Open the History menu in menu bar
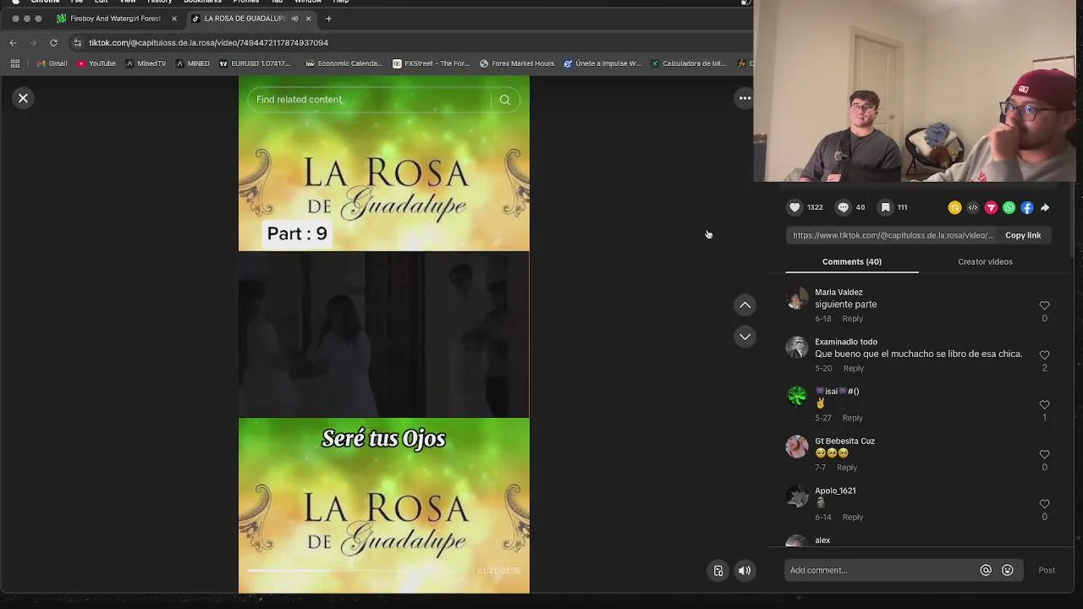The image size is (1083, 609). tap(160, 2)
